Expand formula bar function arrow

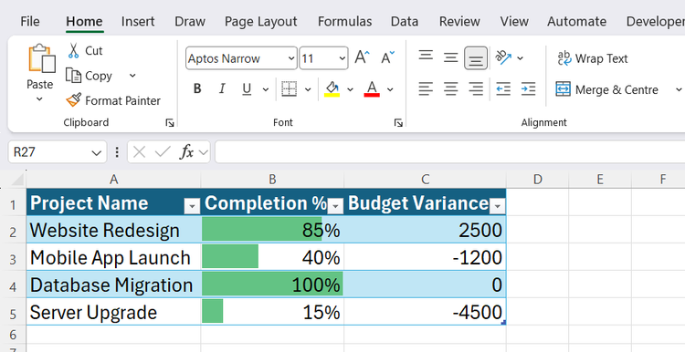(x=203, y=152)
